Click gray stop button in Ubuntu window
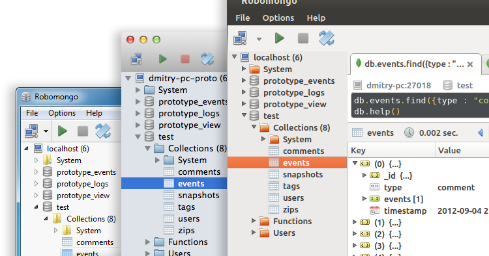Screen dimensions: 489x256 click(303, 38)
